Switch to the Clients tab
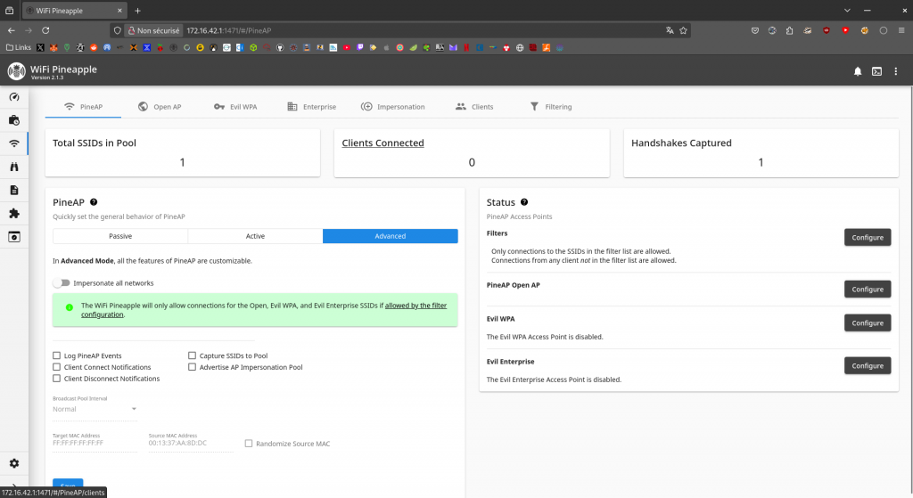913x498 pixels. click(474, 107)
